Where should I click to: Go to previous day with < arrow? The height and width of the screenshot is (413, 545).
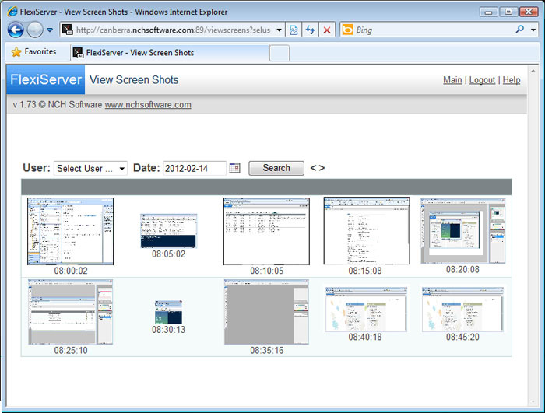[x=313, y=168]
